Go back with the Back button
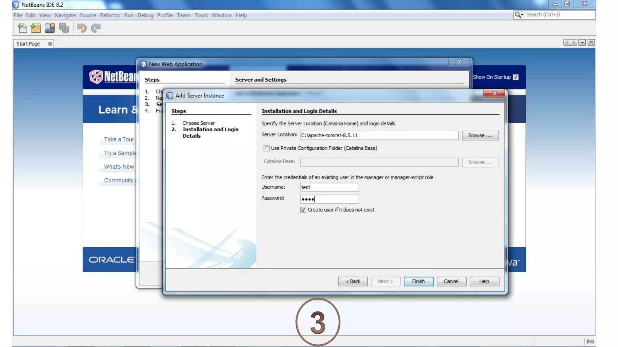Image resolution: width=618 pixels, height=347 pixels. tap(353, 281)
